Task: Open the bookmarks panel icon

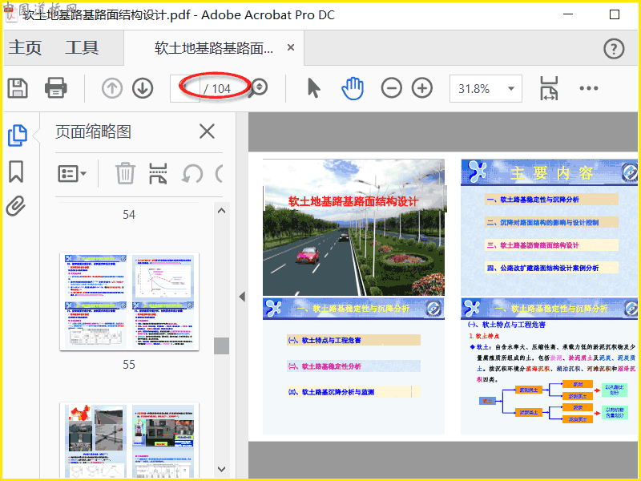Action: point(16,172)
